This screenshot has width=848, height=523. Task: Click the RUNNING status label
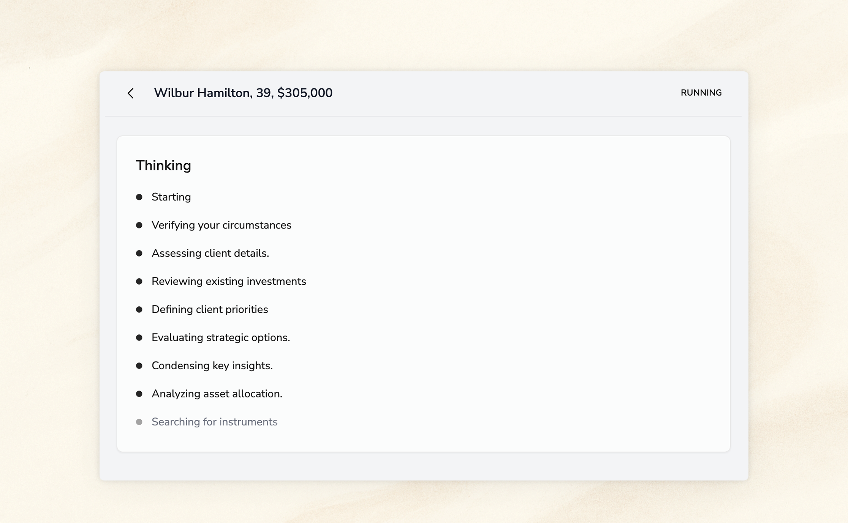701,93
